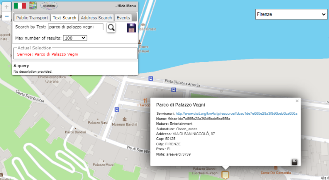
Task: Click the colorful app logo icon beside the flag
Action: [33, 6]
